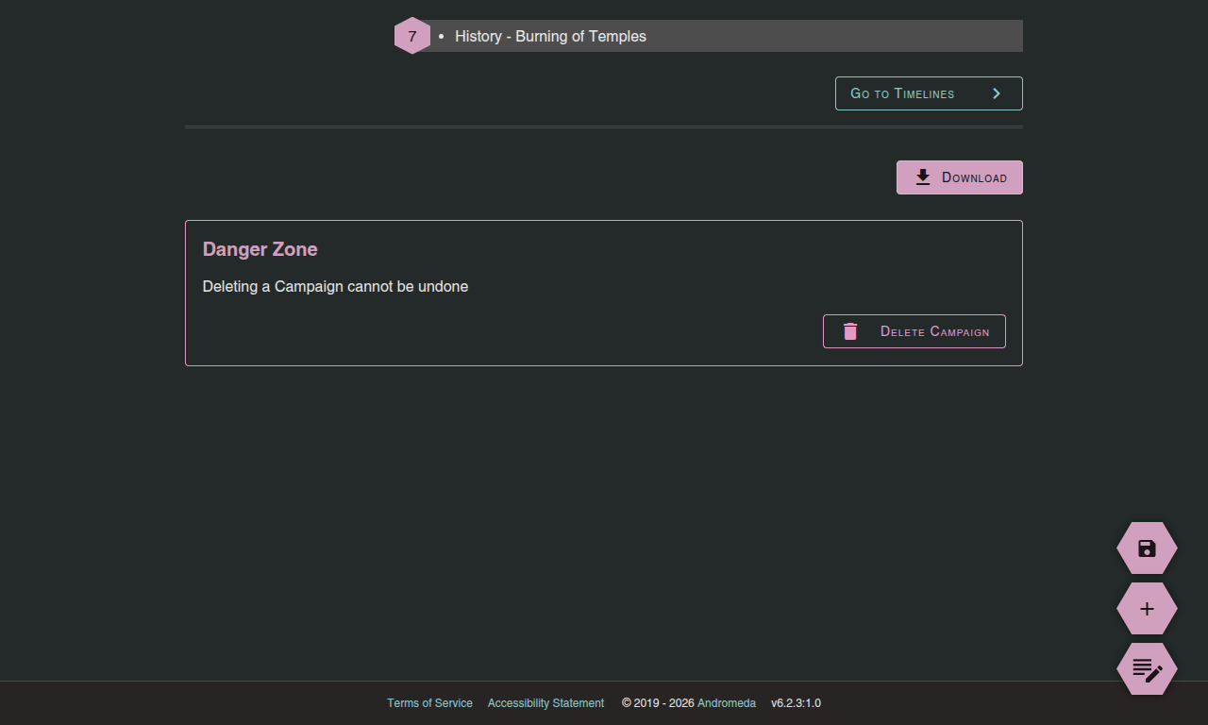The width and height of the screenshot is (1208, 725).
Task: Click the version number v6.2.3:1.0
Action: (x=796, y=702)
